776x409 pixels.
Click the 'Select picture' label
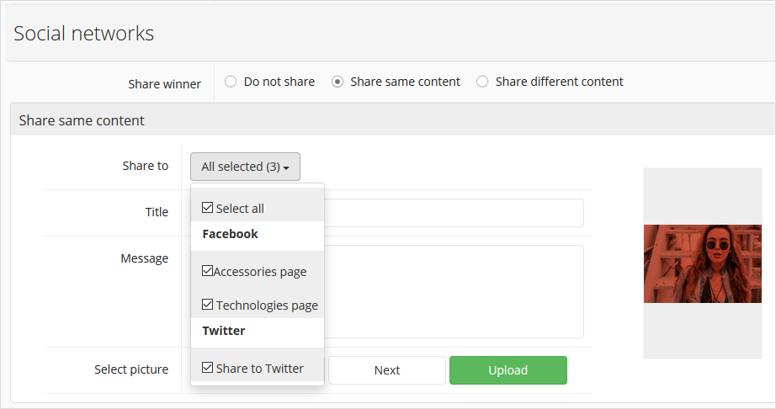pyautogui.click(x=131, y=369)
